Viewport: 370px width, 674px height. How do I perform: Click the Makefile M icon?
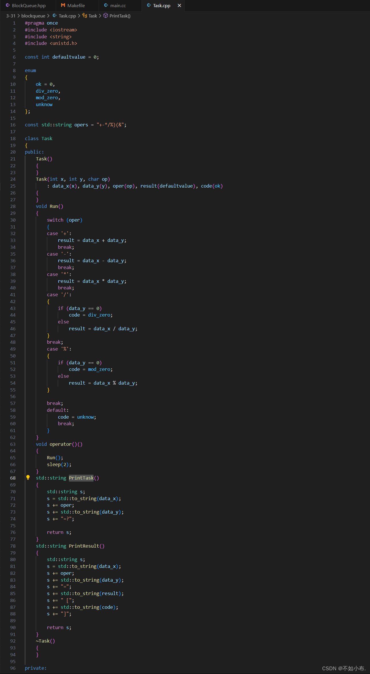63,5
